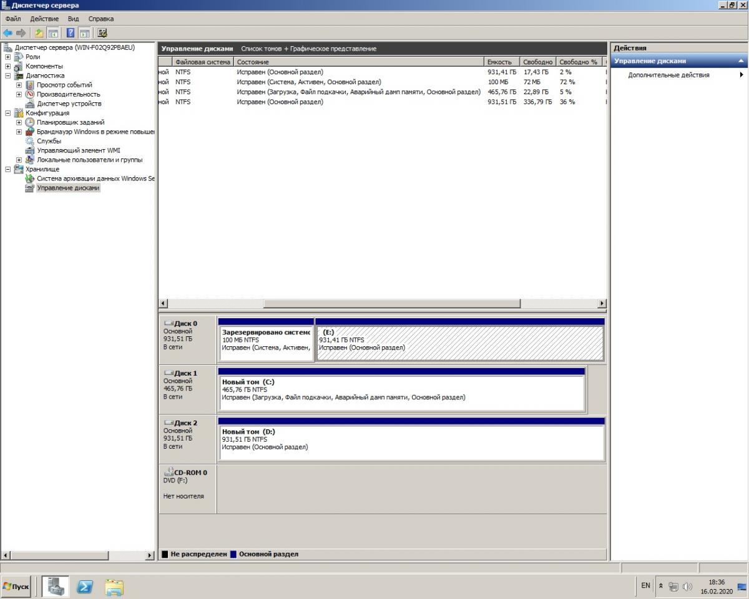749x599 pixels.
Task: Click the Пуск start button
Action: pos(16,587)
